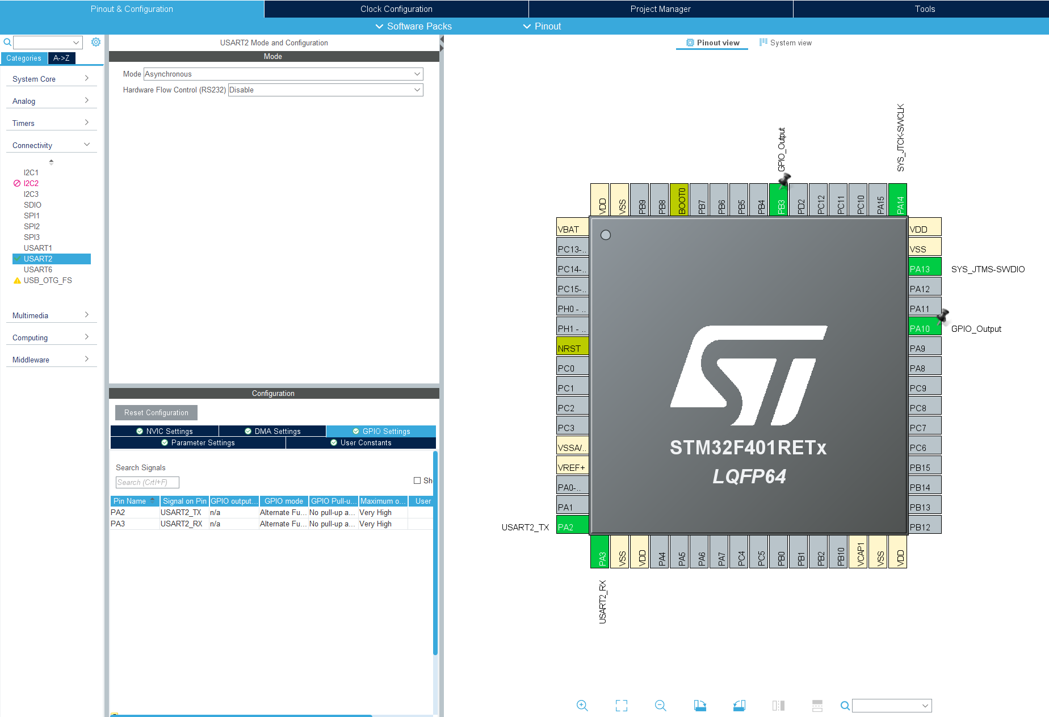Click the pin search magnifier icon
This screenshot has height=717, width=1049.
[x=845, y=706]
